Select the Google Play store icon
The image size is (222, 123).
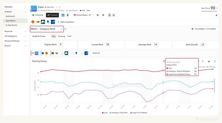tap(68, 15)
